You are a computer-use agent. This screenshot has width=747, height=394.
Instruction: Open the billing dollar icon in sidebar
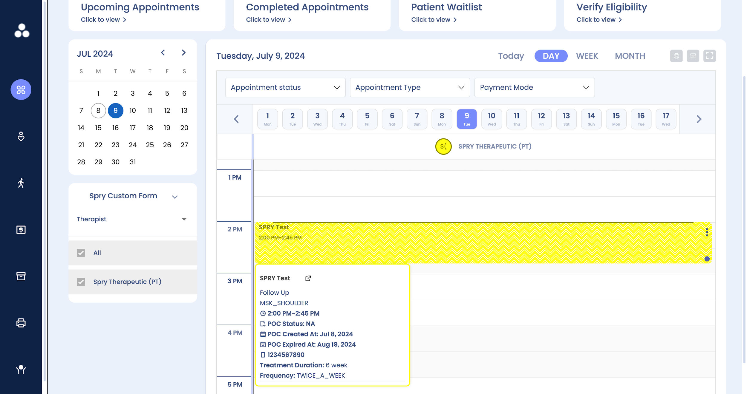point(21,229)
